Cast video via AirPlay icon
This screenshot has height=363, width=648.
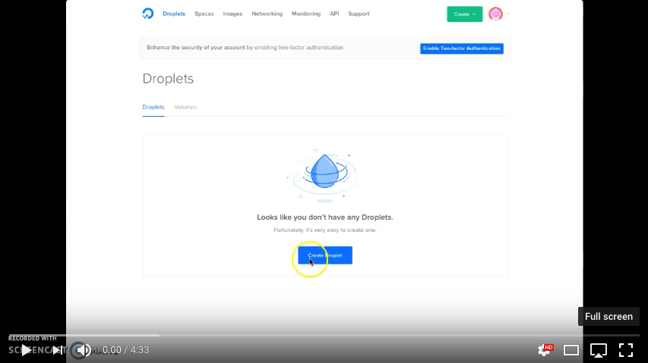click(599, 350)
